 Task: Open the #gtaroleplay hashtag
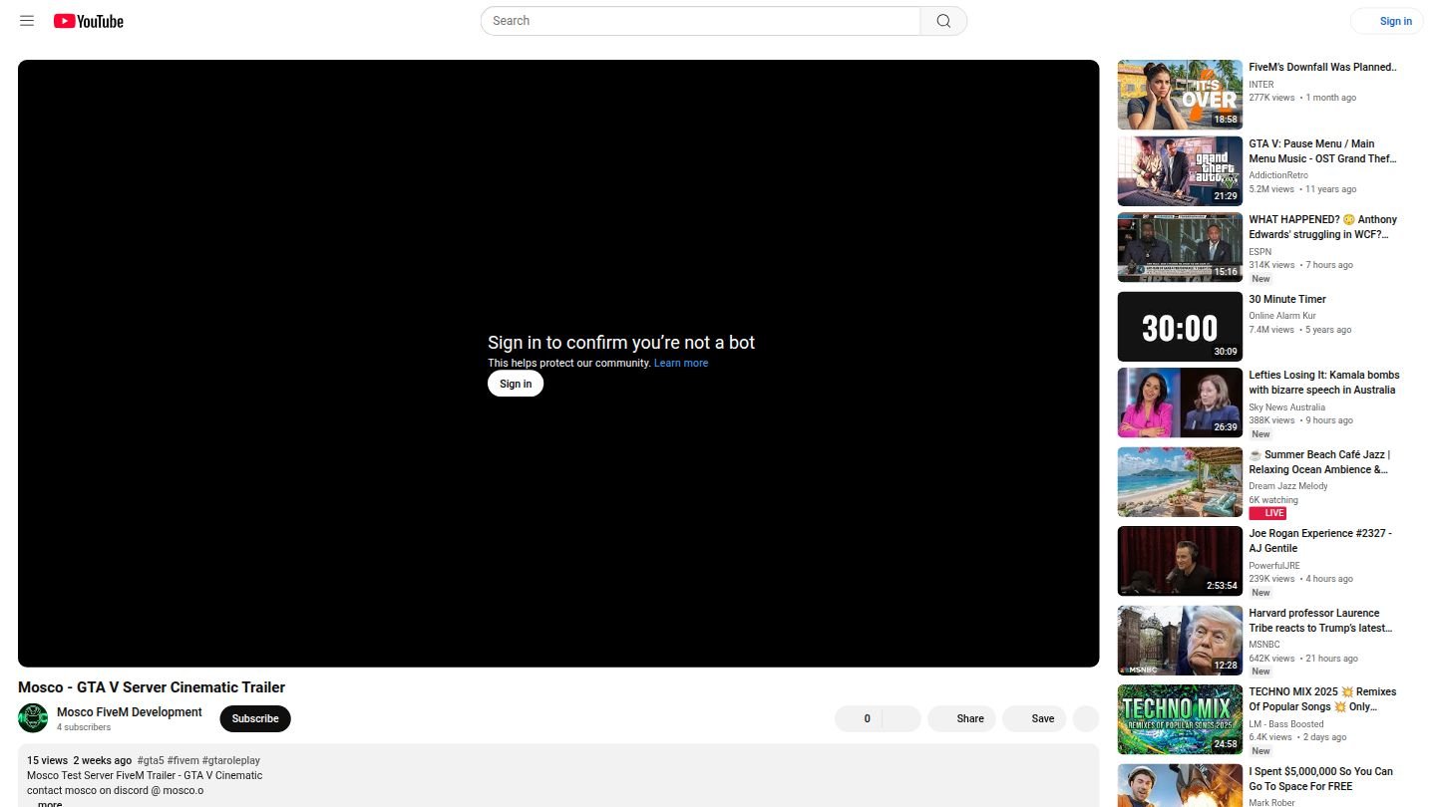coord(231,760)
